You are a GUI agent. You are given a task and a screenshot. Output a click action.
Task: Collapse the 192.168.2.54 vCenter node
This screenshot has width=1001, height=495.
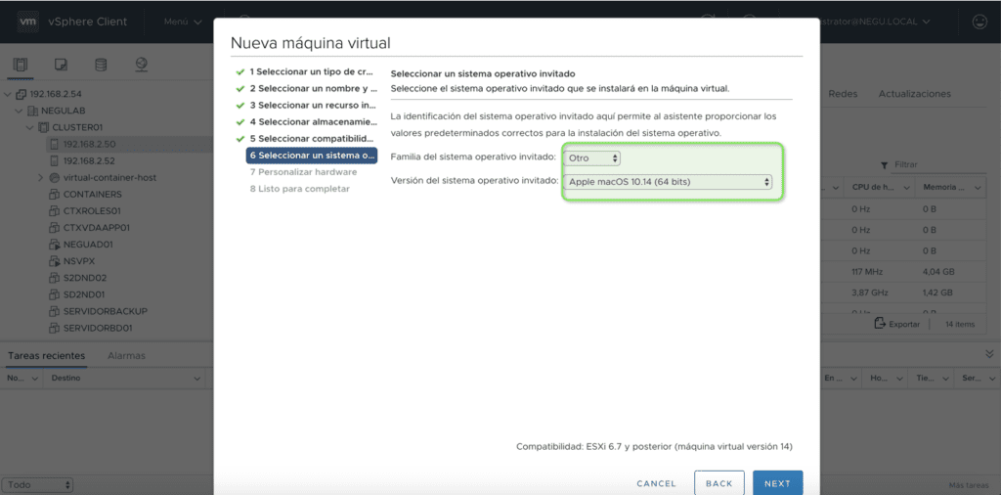[8, 95]
